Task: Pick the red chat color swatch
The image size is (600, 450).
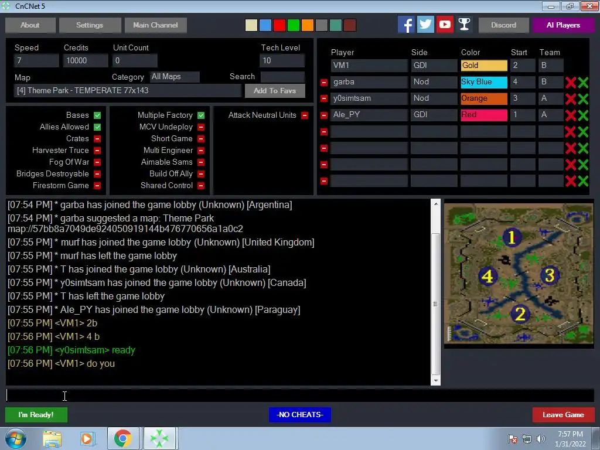Action: tap(279, 25)
